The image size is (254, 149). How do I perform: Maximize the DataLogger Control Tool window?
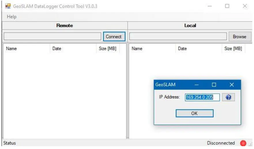227,6
